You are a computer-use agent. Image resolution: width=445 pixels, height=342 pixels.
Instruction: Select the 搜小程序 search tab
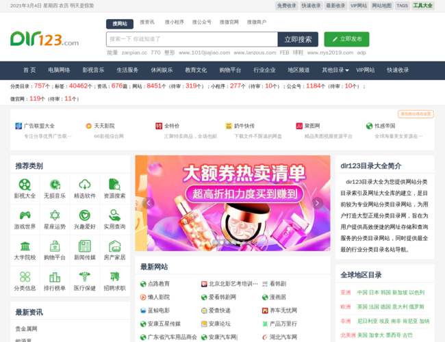175,22
